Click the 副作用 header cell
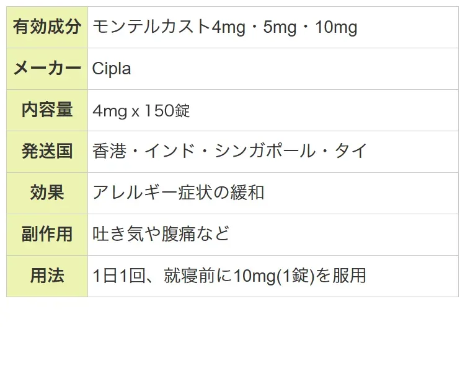Image resolution: width=465 pixels, height=387 pixels. [47, 235]
